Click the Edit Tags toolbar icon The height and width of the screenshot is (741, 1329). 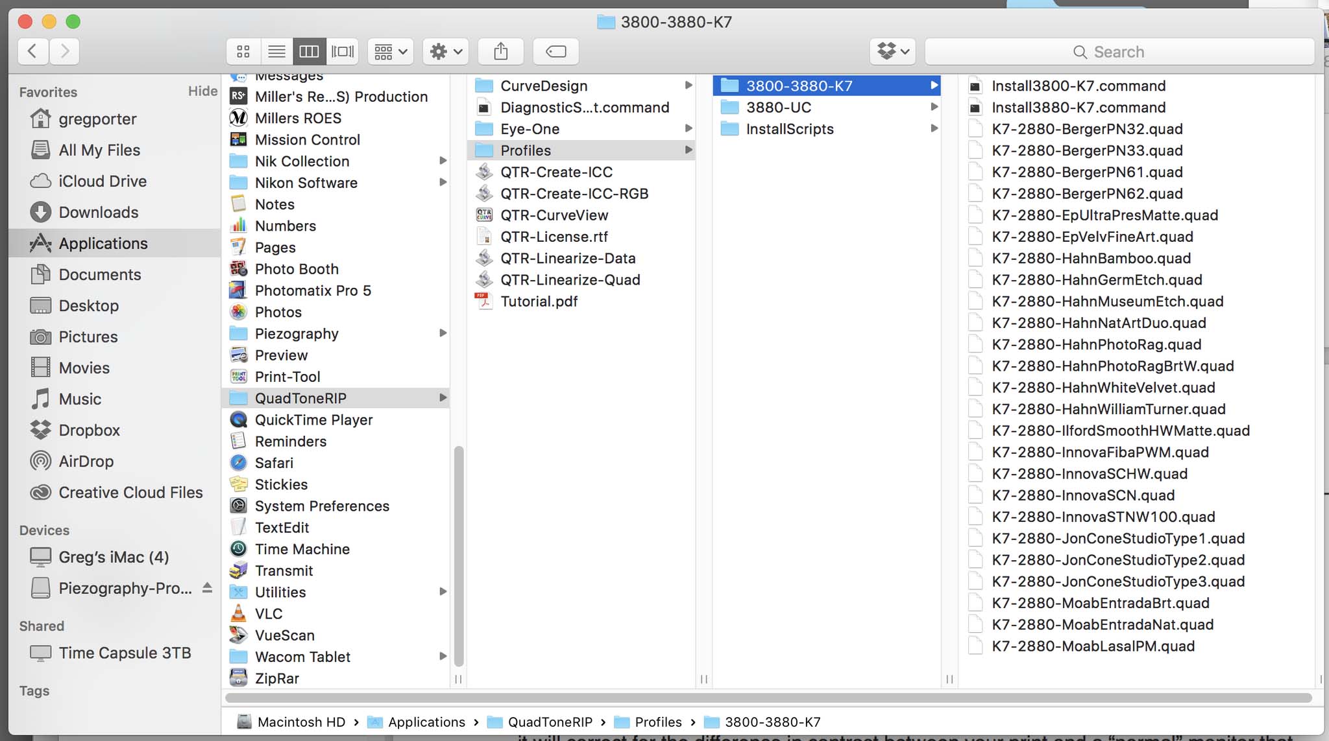(556, 51)
